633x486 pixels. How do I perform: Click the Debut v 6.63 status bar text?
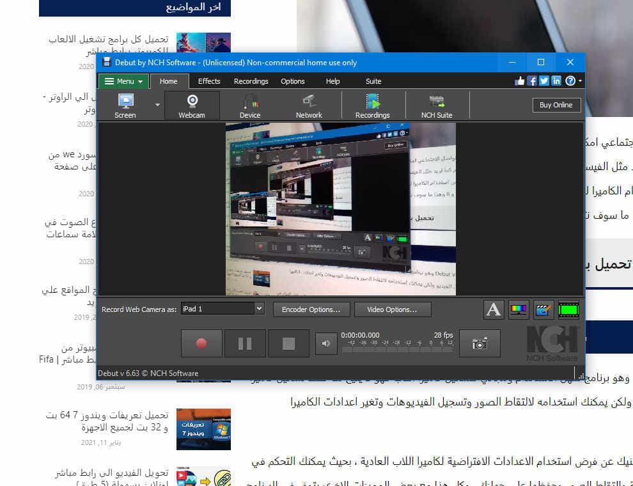coord(148,373)
